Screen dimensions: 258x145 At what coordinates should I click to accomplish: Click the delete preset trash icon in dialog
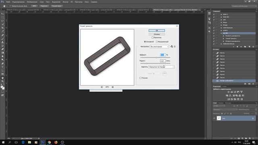tap(175, 47)
